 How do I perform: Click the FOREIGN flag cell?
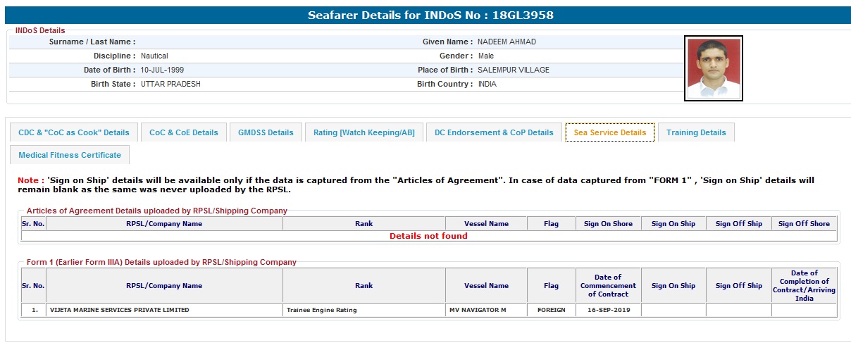(x=551, y=310)
